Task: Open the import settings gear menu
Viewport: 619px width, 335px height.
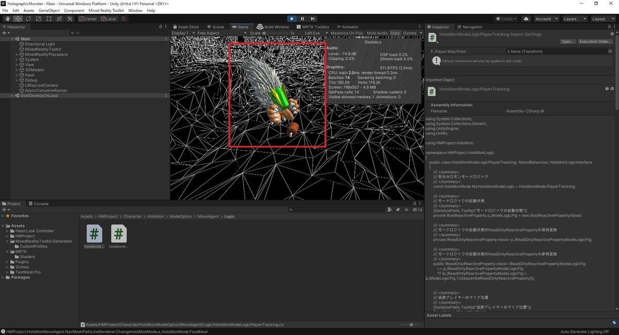Action: [613, 35]
